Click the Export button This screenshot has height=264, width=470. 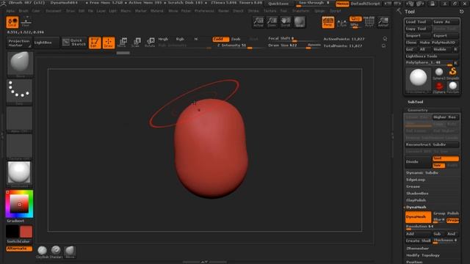coord(446,36)
